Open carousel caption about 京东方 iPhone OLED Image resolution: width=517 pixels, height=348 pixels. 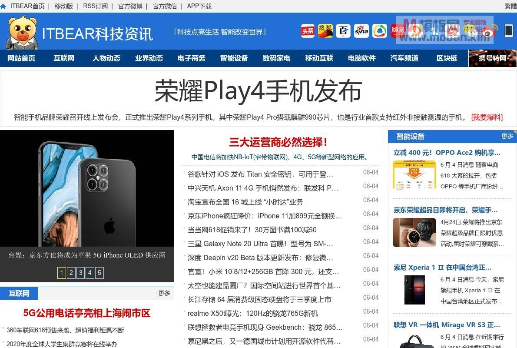[x=87, y=255]
